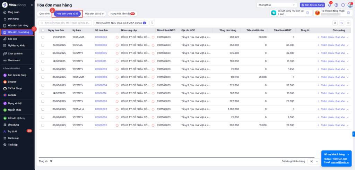Check the row for invoice 00000090
The height and width of the screenshot is (170, 355).
click(x=43, y=37)
